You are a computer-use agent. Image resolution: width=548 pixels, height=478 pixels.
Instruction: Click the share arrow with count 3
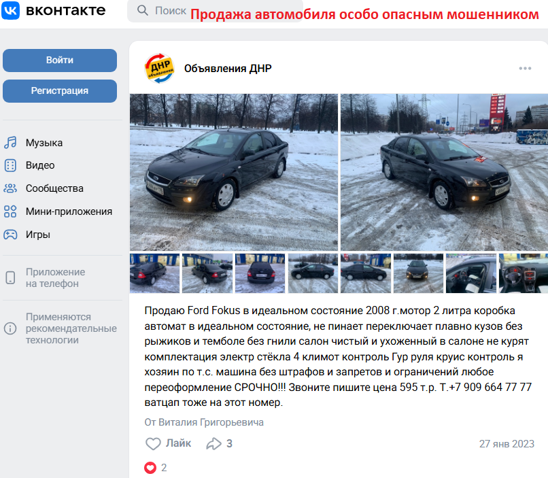click(213, 444)
